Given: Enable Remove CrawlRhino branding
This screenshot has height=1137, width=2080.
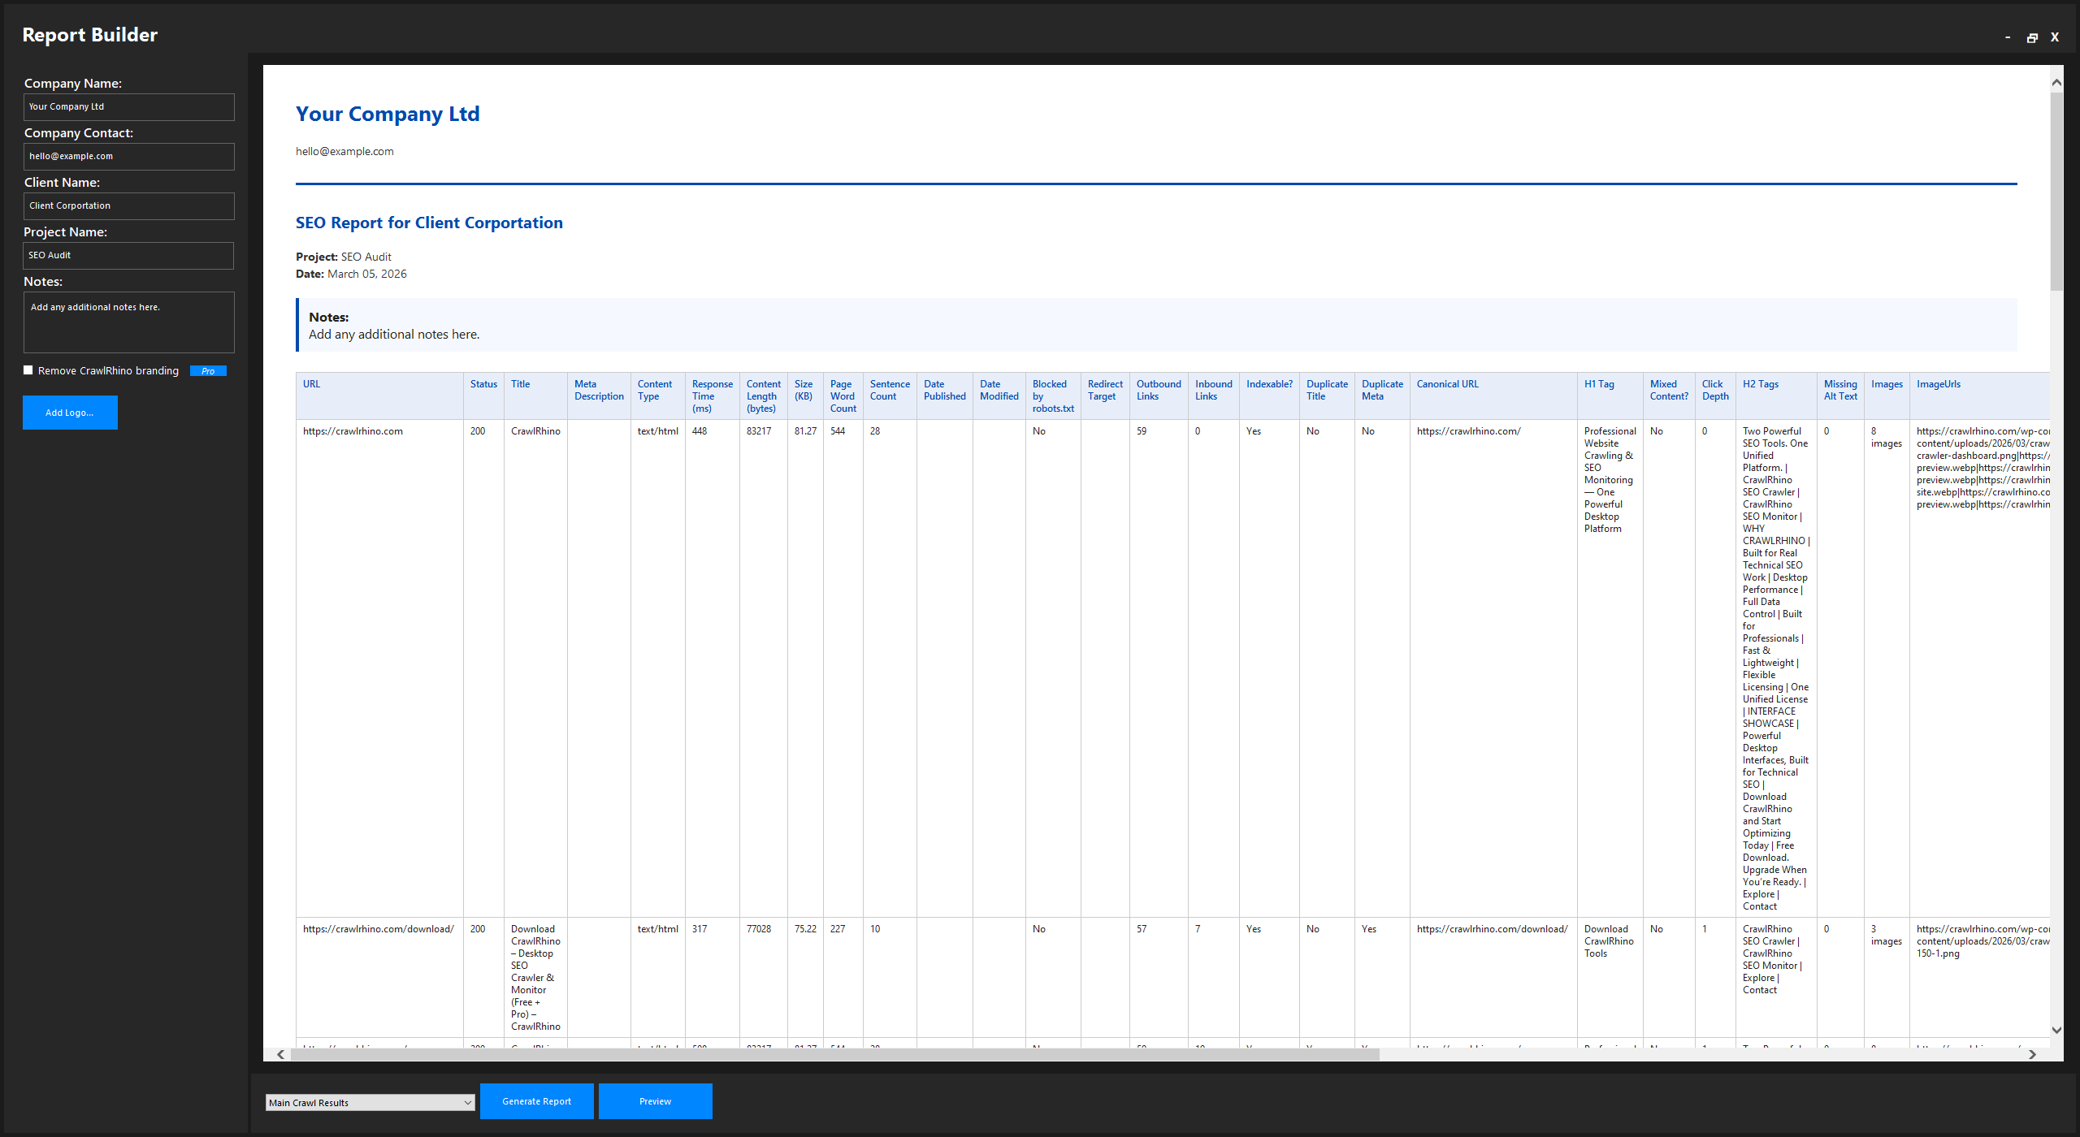Looking at the screenshot, I should pyautogui.click(x=28, y=370).
